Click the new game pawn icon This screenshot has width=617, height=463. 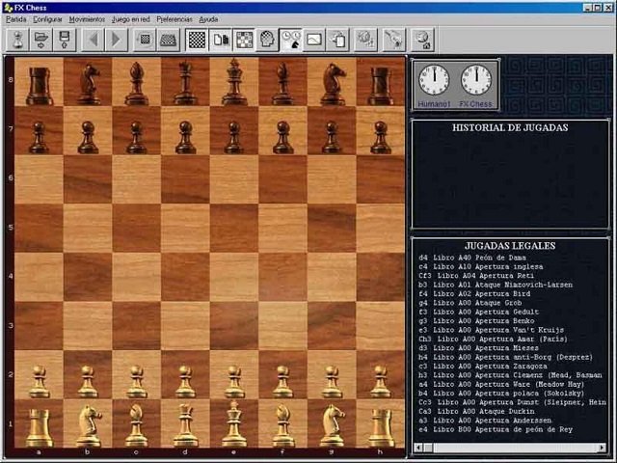click(x=17, y=40)
